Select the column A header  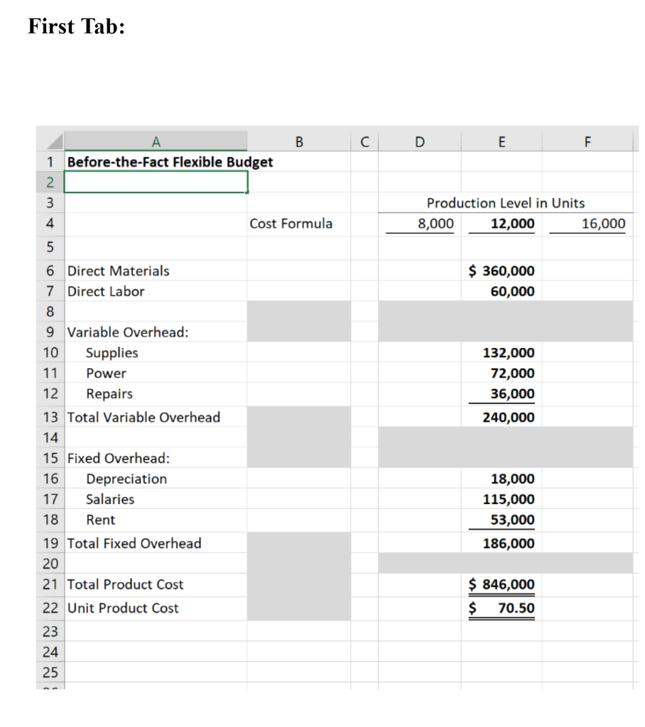click(156, 141)
